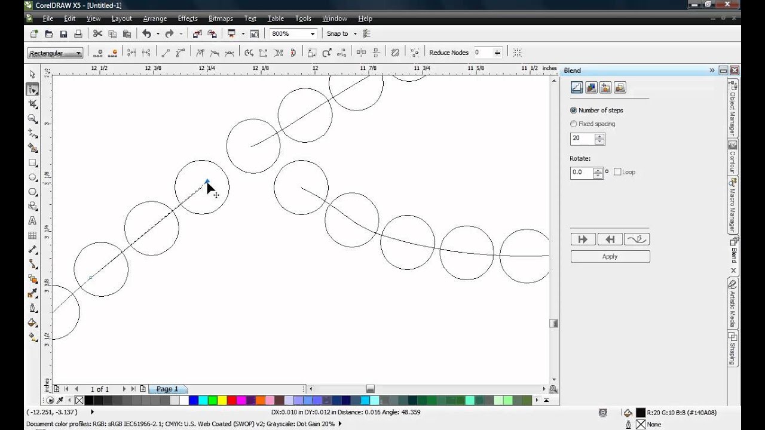The width and height of the screenshot is (765, 430).
Task: Open the Snap to dropdown
Action: pyautogui.click(x=355, y=34)
